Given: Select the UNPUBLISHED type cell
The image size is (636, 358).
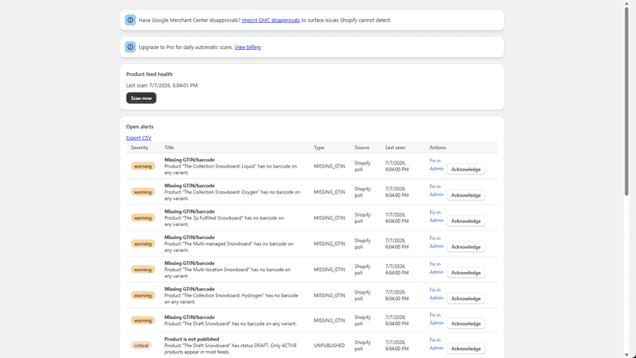Looking at the screenshot, I should (329, 346).
